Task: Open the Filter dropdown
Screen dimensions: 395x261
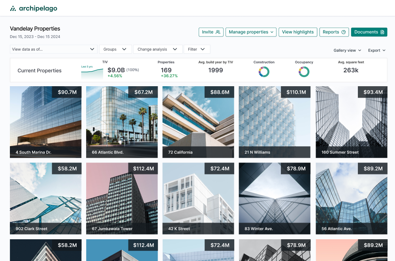Action: point(197,49)
